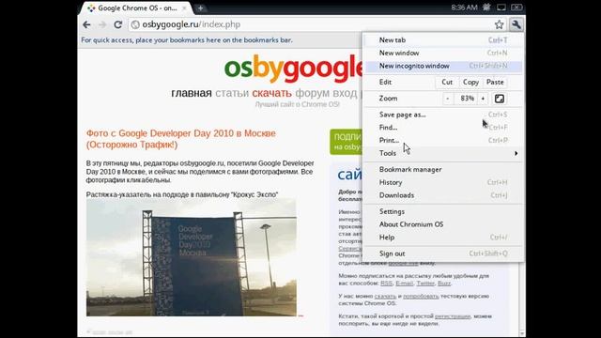The width and height of the screenshot is (601, 338).
Task: Choose New window from menu
Action: tap(443, 53)
